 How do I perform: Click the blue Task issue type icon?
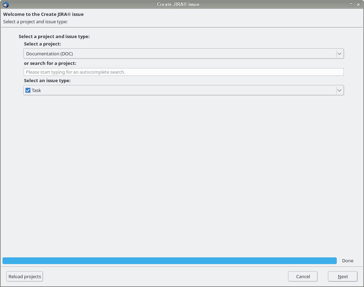click(x=28, y=90)
